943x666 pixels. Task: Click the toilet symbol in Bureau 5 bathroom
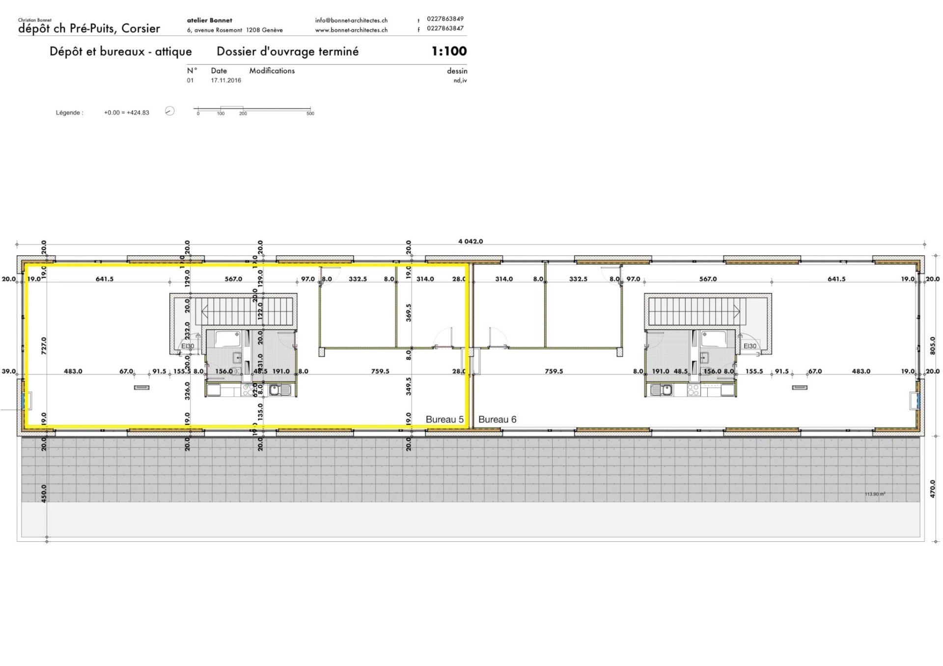[235, 372]
